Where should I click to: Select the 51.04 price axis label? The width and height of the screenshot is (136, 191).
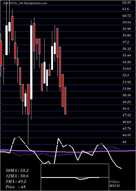(127, 89)
